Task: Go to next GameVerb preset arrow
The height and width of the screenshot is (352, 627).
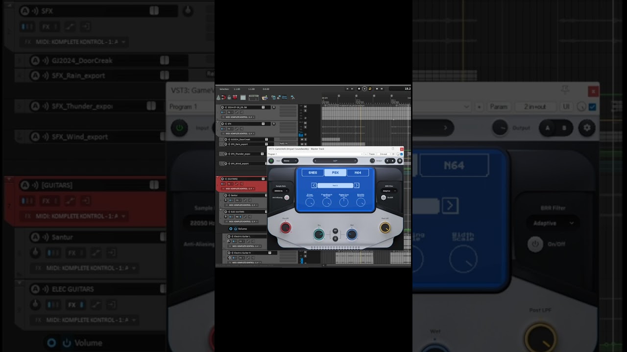Action: [x=355, y=161]
